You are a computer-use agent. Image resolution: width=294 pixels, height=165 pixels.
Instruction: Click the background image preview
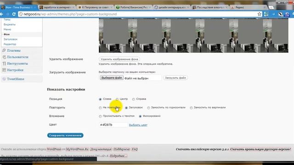tap(193, 36)
